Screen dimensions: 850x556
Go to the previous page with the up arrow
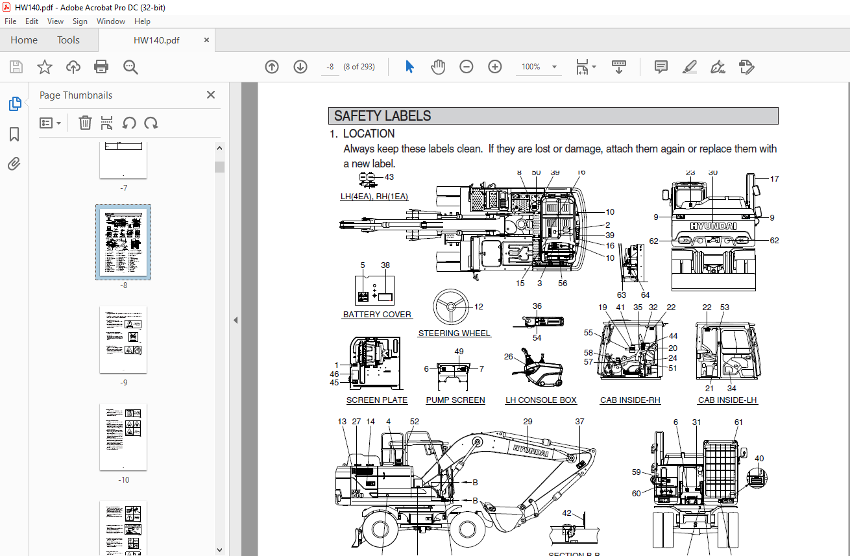click(272, 67)
